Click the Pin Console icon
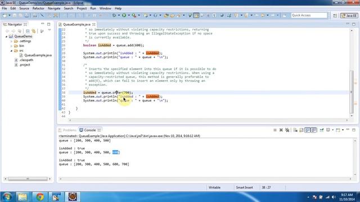The height and width of the screenshot is (202, 360). pos(322,130)
